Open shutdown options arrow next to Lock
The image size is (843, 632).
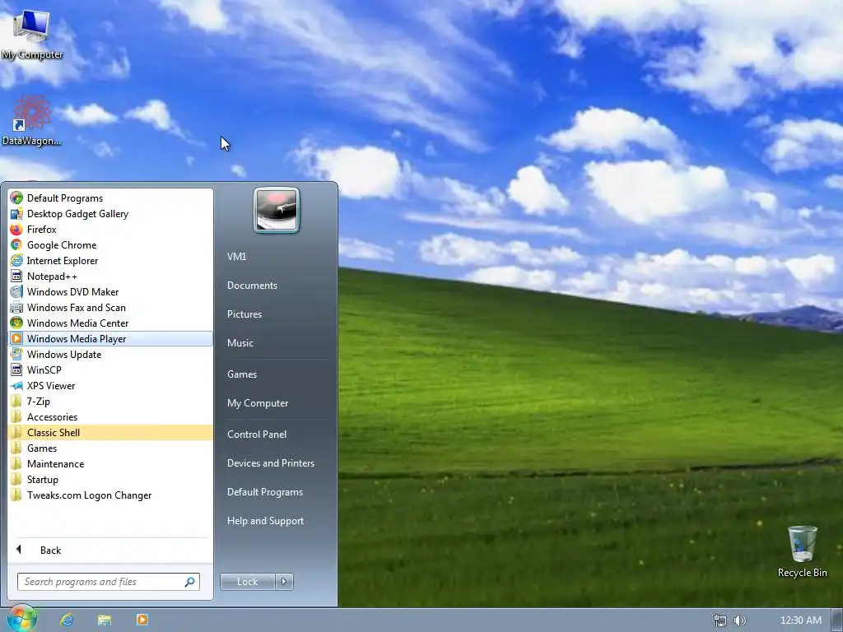284,582
